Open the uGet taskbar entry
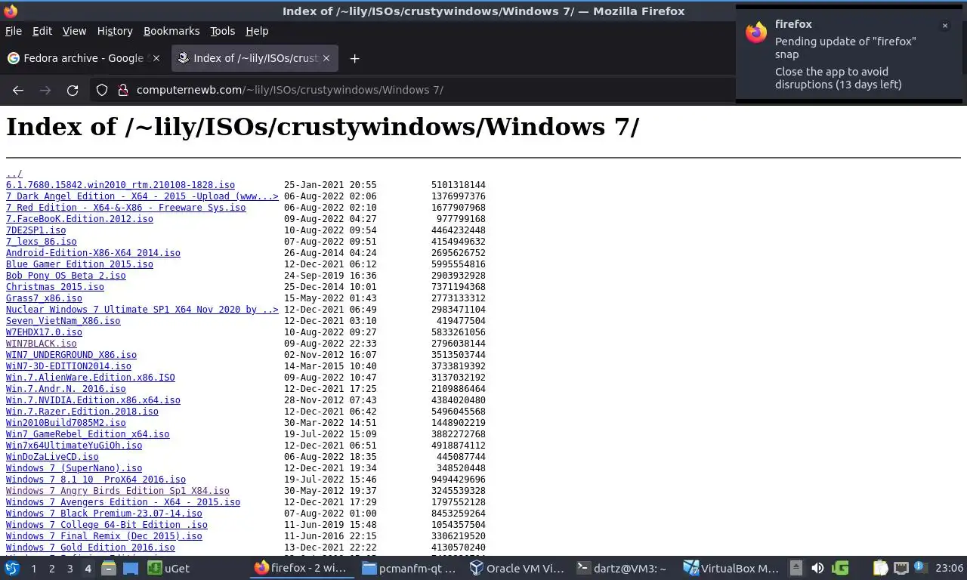This screenshot has width=967, height=580. click(x=168, y=568)
